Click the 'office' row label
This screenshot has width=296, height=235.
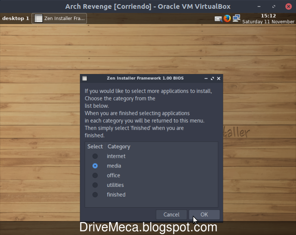point(113,175)
